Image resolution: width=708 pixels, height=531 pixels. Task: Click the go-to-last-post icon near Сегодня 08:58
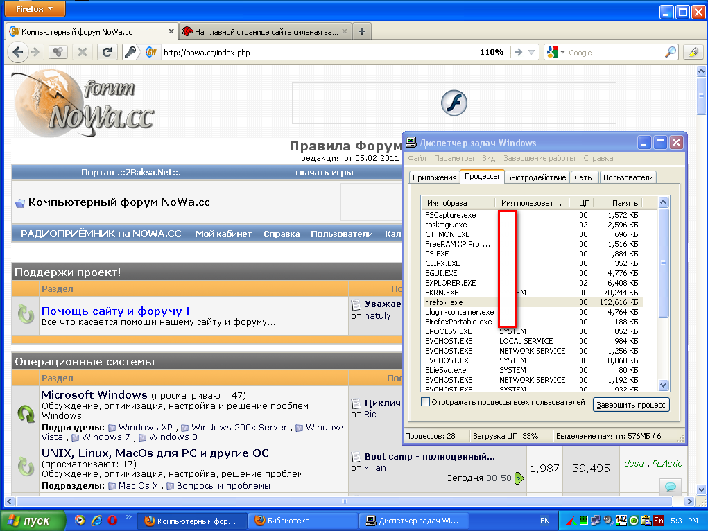click(519, 478)
